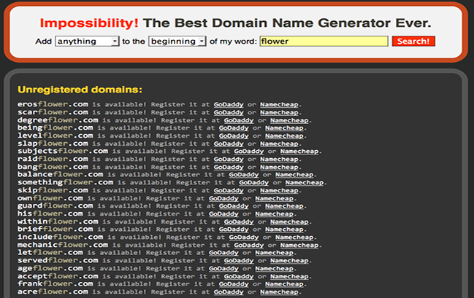Focus the 'flower' word input field
This screenshot has width=474, height=298.
click(x=324, y=42)
